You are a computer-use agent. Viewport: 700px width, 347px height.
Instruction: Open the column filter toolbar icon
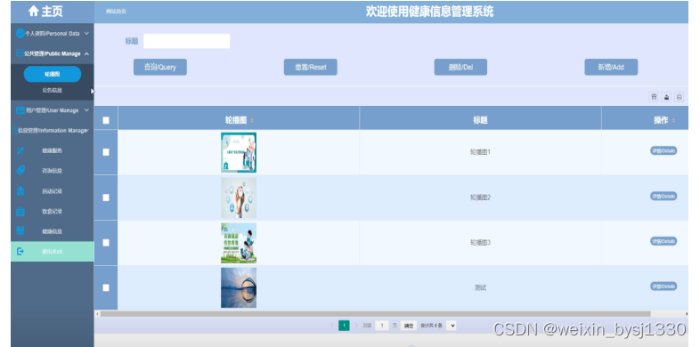pos(654,97)
